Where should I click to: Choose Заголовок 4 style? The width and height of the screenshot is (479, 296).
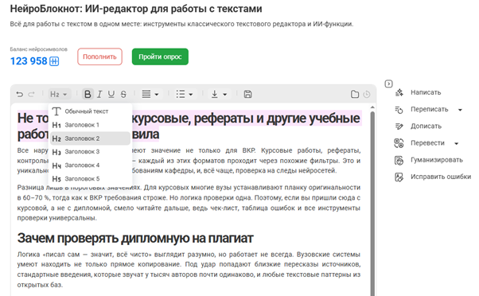point(91,166)
